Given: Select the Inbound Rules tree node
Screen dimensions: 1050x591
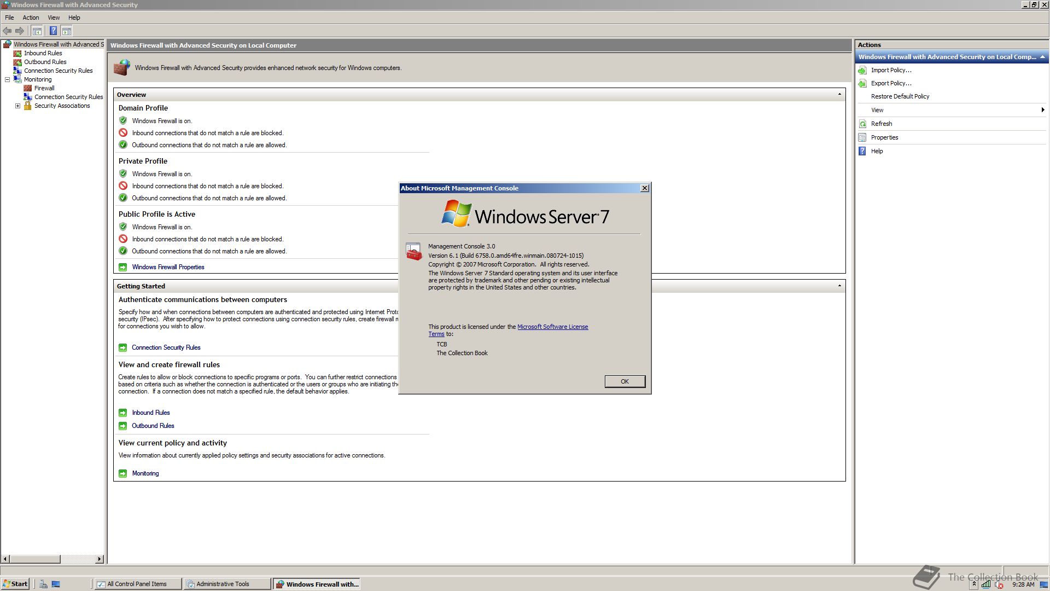Looking at the screenshot, I should click(43, 53).
